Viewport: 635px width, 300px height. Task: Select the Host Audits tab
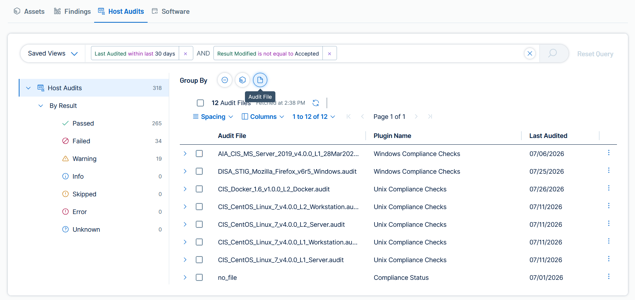[x=121, y=11]
